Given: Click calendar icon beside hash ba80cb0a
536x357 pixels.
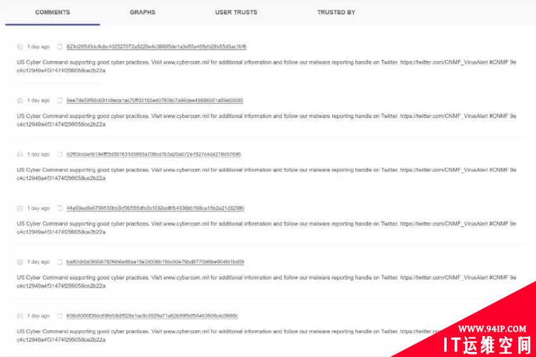Looking at the screenshot, I should 20,262.
